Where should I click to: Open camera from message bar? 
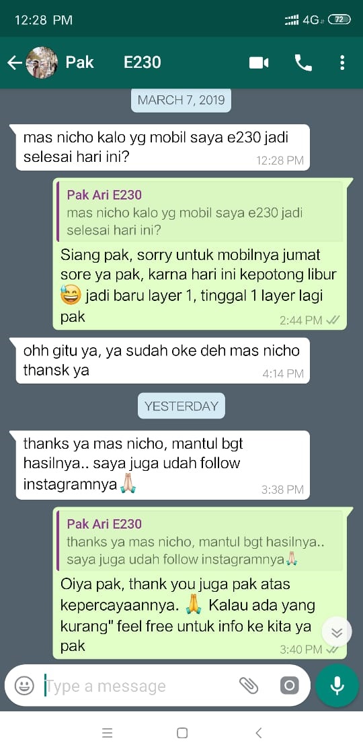click(x=289, y=685)
